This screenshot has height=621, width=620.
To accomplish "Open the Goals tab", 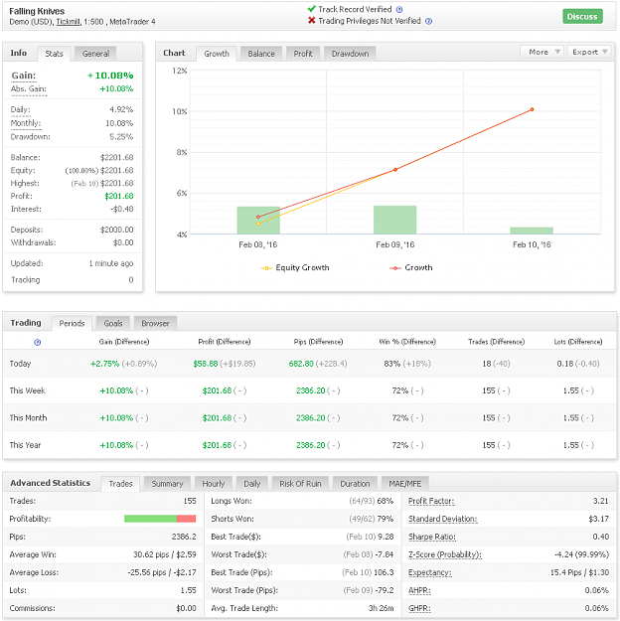I will pos(113,323).
